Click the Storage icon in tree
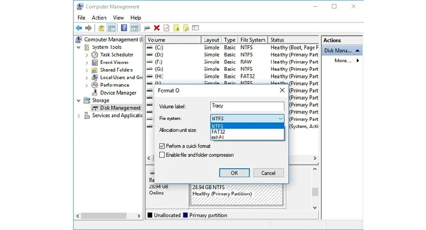This screenshot has height=230, width=426. [x=87, y=100]
